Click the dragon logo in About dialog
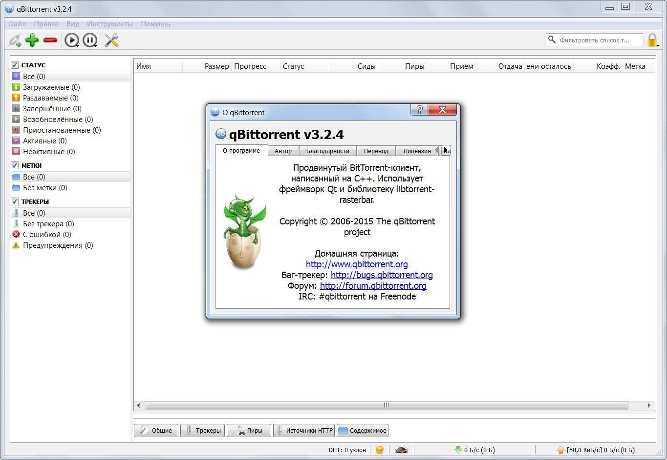The image size is (667, 460). tap(244, 232)
